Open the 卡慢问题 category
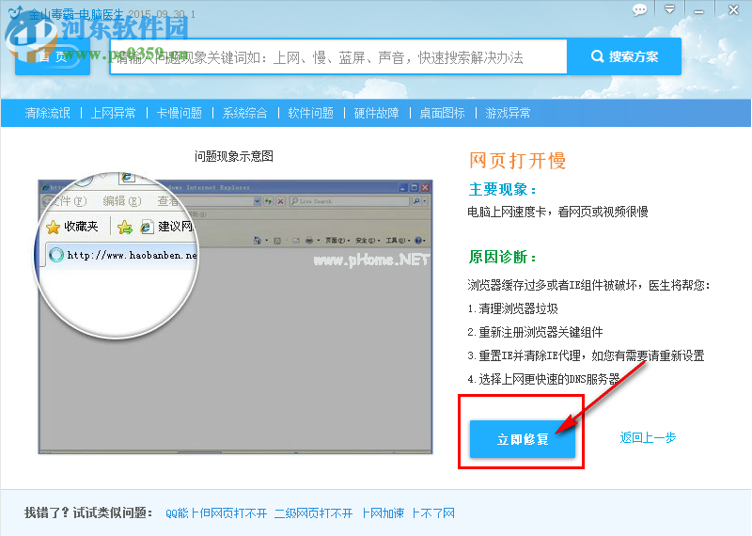Viewport: 752px width, 536px height. (x=179, y=113)
